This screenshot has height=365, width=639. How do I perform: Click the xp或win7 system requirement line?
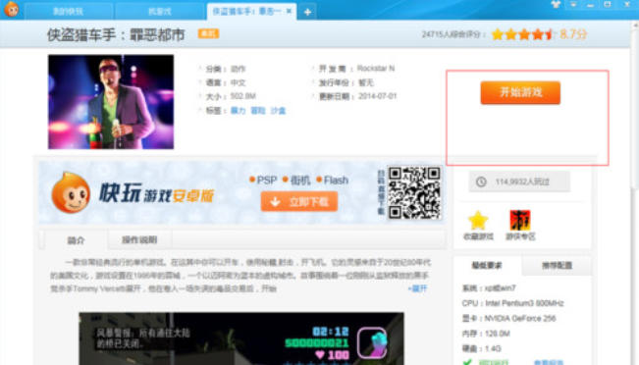coord(489,288)
